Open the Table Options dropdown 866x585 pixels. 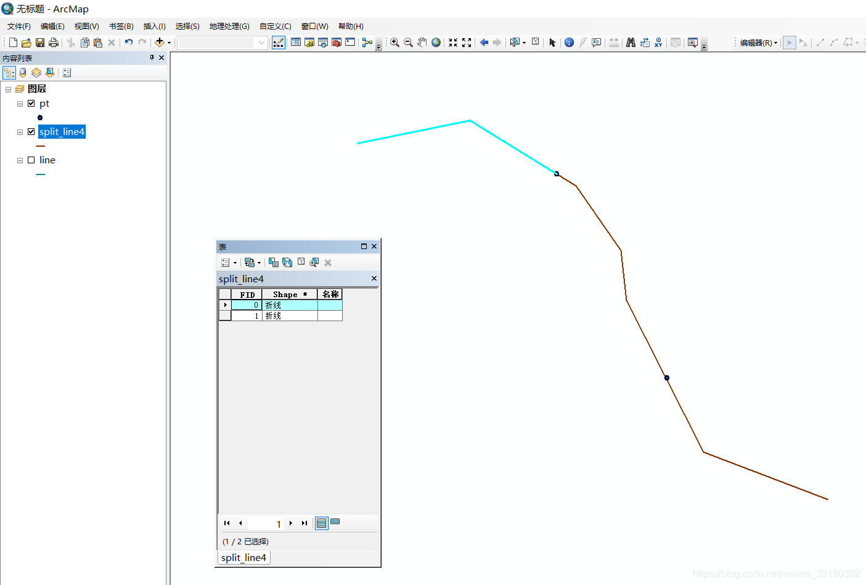tap(229, 263)
